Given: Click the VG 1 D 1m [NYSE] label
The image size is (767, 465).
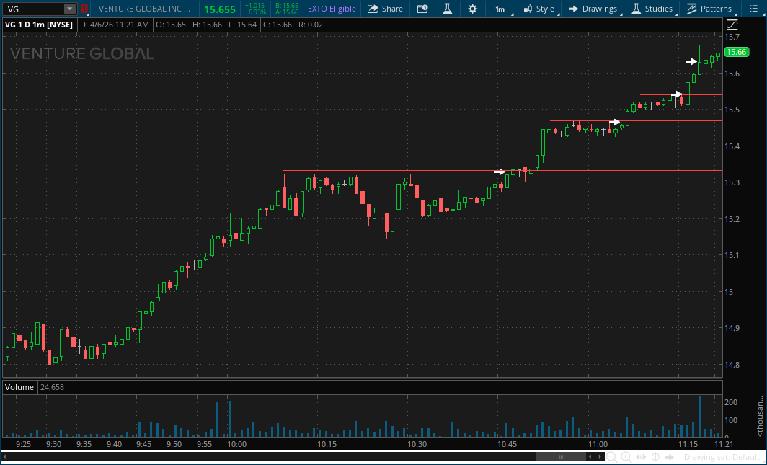Looking at the screenshot, I should coord(39,25).
